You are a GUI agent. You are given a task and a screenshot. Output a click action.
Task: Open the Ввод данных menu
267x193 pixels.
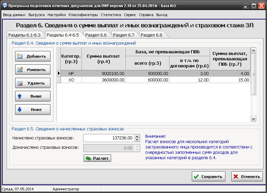(x=14, y=15)
